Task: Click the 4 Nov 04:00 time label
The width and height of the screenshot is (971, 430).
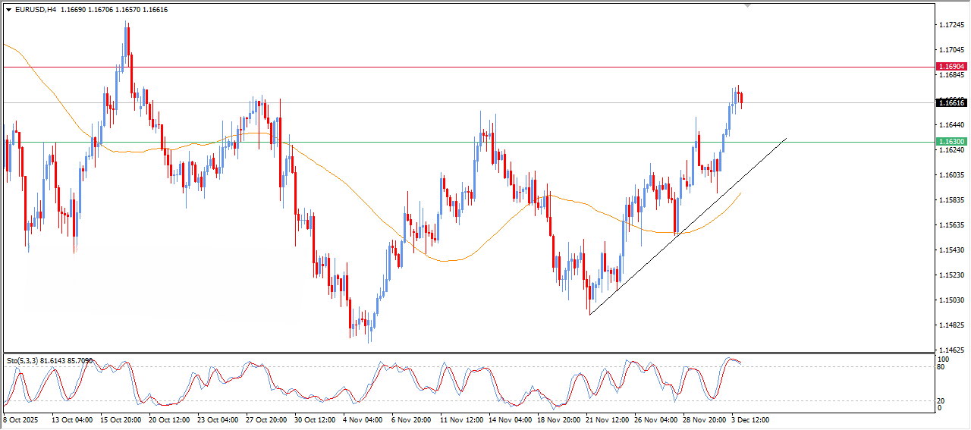Action: (x=362, y=419)
